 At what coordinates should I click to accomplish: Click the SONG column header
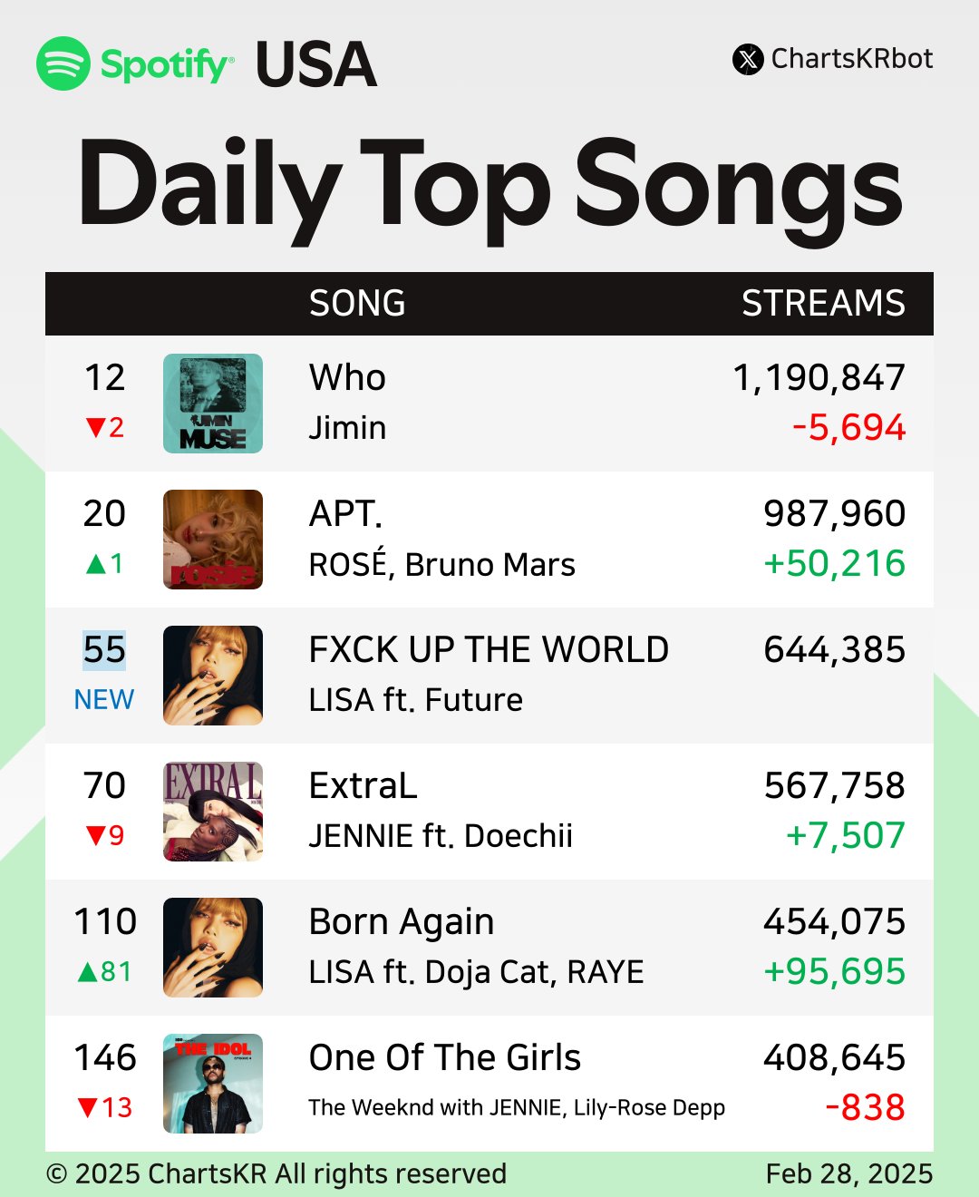[357, 304]
